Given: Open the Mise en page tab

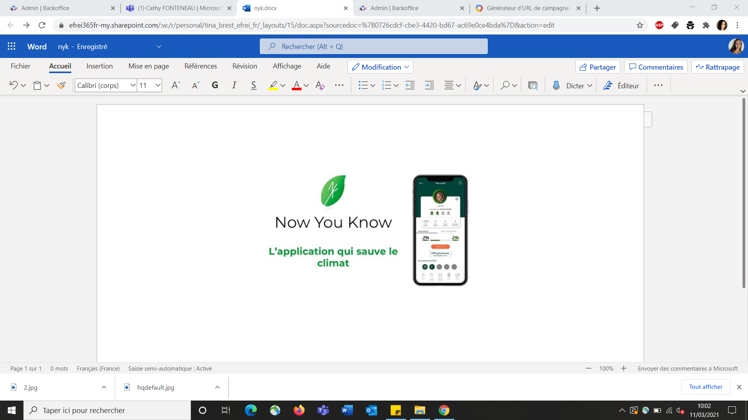Looking at the screenshot, I should click(148, 66).
